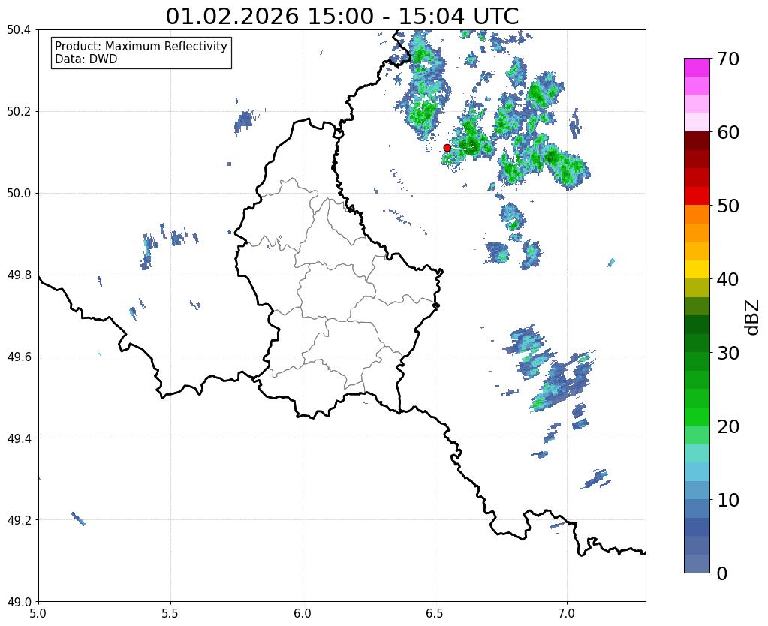768x626 pixels.
Task: Click the 50.2 latitude tick label
Action: (19, 112)
